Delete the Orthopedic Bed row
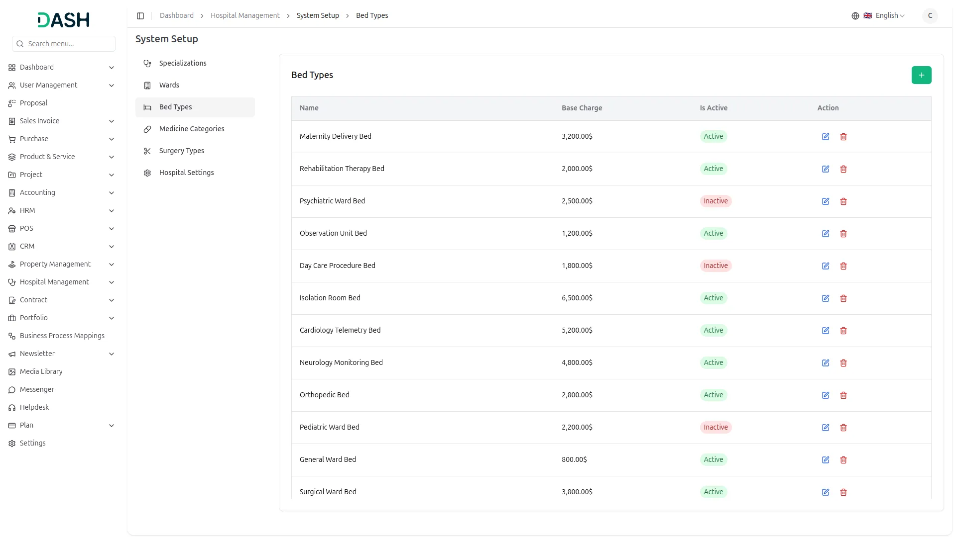Viewport: 956px width, 537px height. (x=843, y=395)
